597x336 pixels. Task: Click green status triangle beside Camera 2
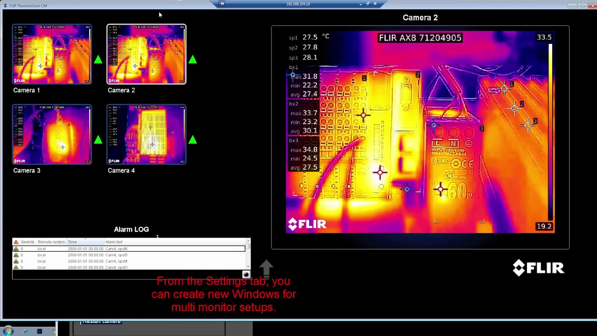193,60
